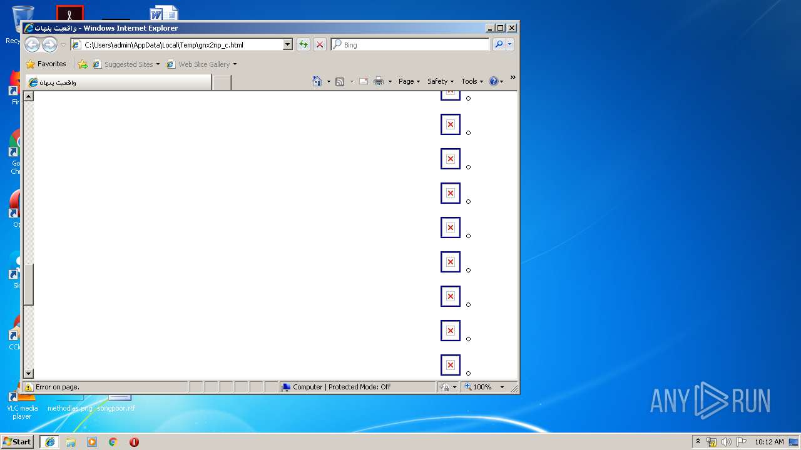Refresh the page with the green arrows icon
This screenshot has height=450, width=801.
(x=303, y=44)
